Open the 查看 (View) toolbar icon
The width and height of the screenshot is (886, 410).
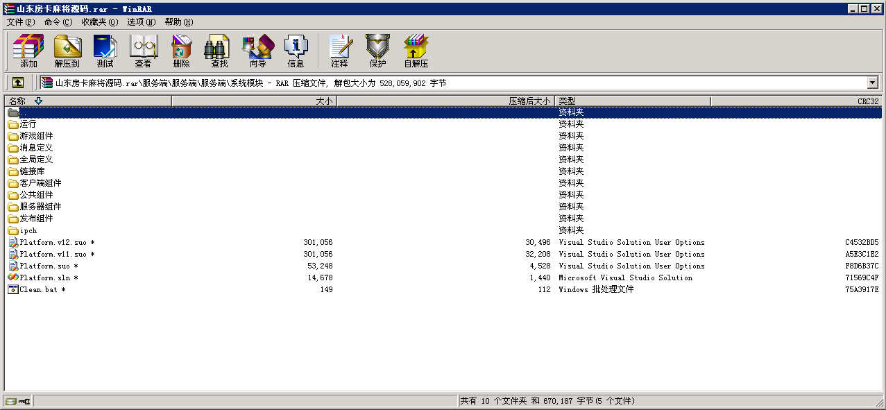click(143, 51)
